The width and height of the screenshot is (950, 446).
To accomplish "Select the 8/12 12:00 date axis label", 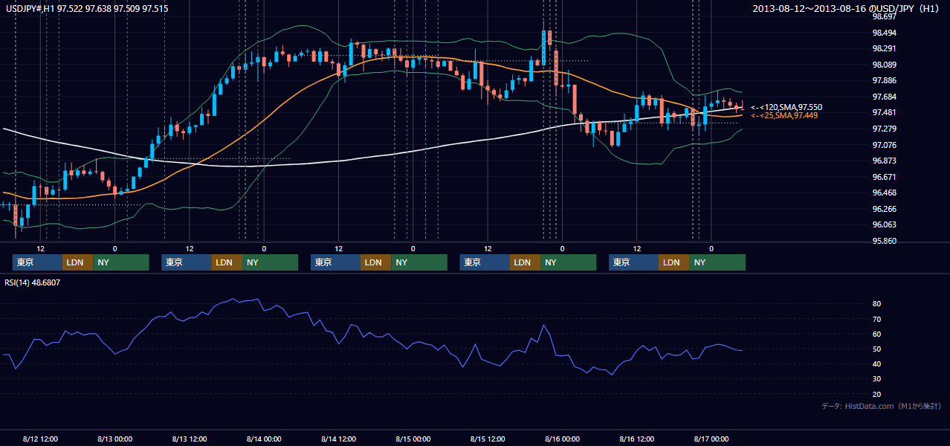I will pyautogui.click(x=41, y=439).
